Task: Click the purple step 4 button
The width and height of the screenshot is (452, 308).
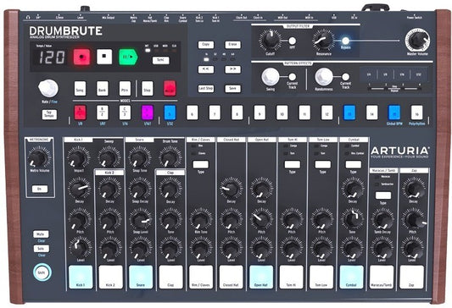Action: pos(148,113)
